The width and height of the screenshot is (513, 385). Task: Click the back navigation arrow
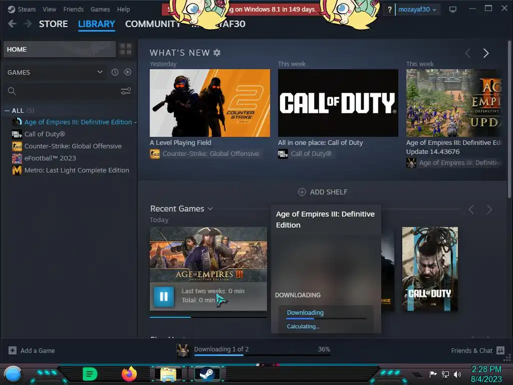12,24
